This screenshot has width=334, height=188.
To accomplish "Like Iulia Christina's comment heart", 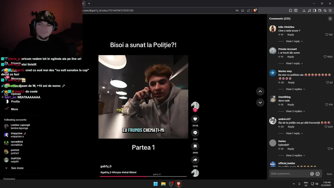I will pos(327,35).
